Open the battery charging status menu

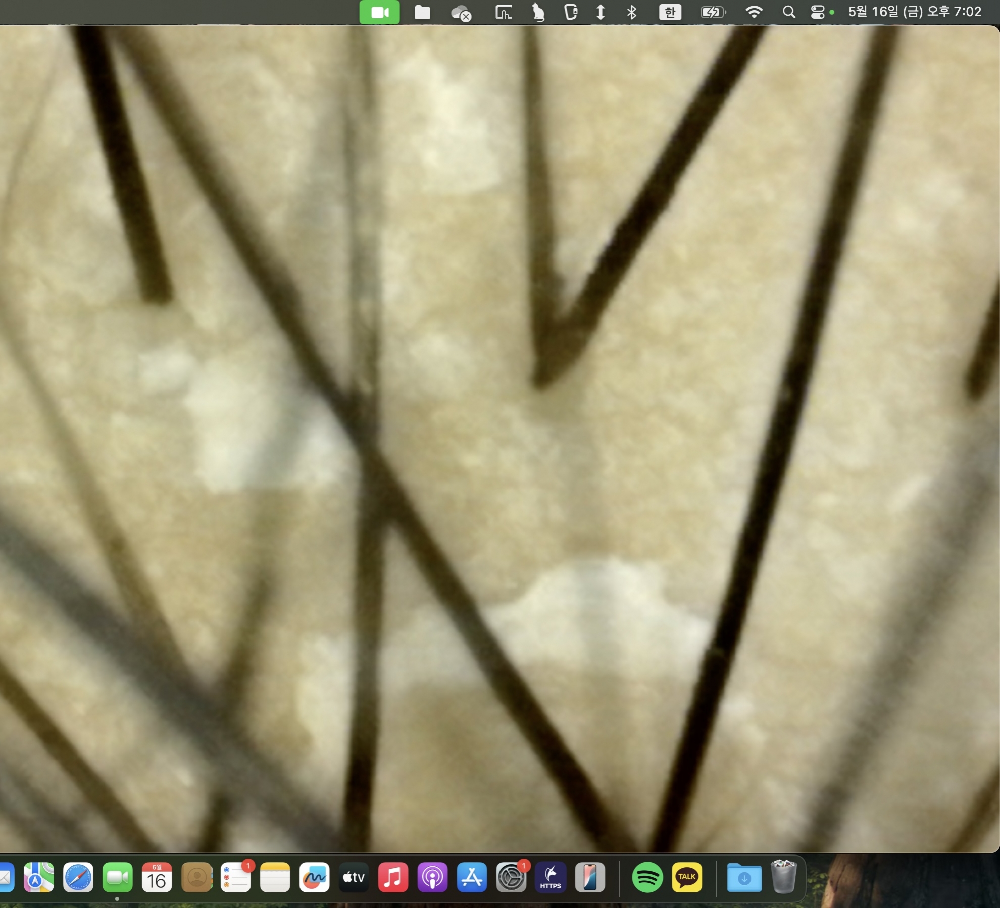[713, 12]
